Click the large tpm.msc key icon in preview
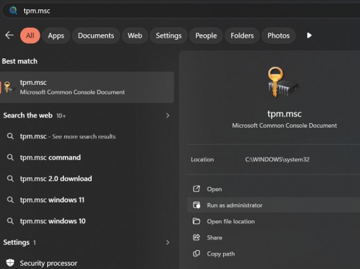This screenshot has width=360, height=269. (283, 82)
